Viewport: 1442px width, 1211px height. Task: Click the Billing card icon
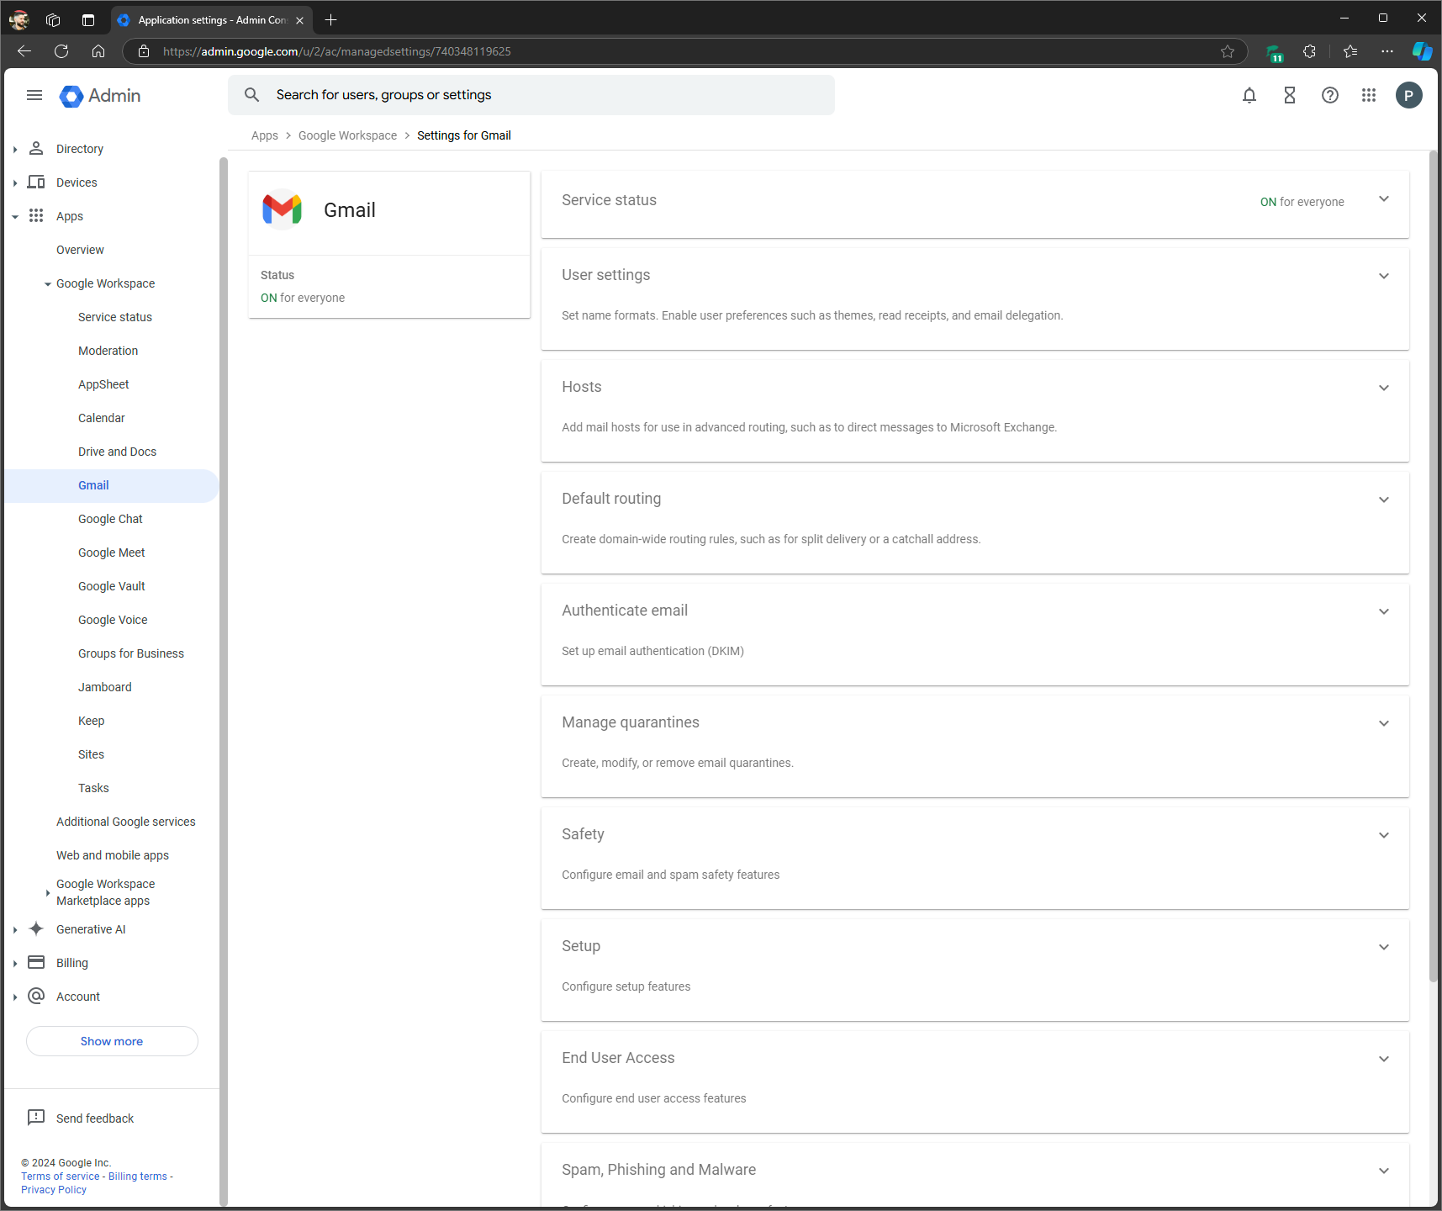point(36,962)
